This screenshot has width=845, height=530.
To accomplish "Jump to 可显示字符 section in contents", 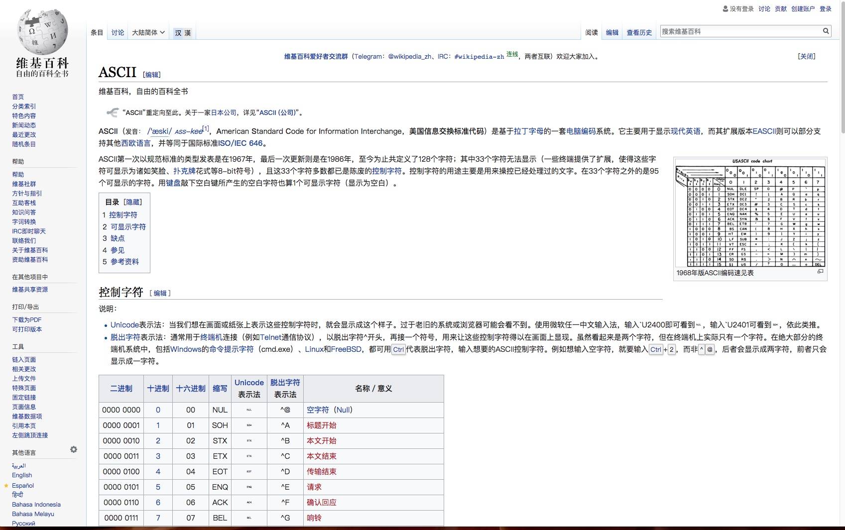I will pos(128,227).
